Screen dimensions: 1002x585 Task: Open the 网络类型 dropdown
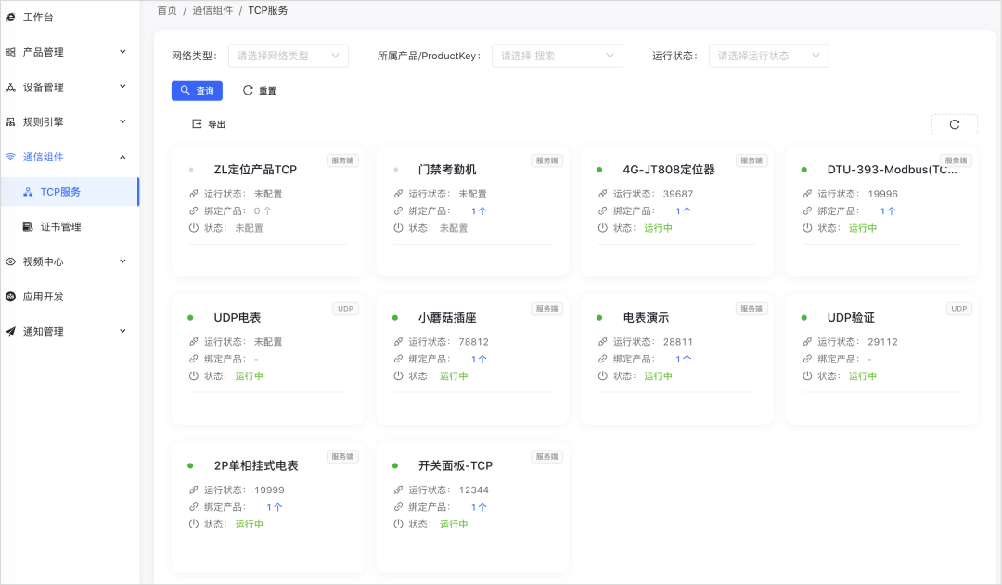289,56
